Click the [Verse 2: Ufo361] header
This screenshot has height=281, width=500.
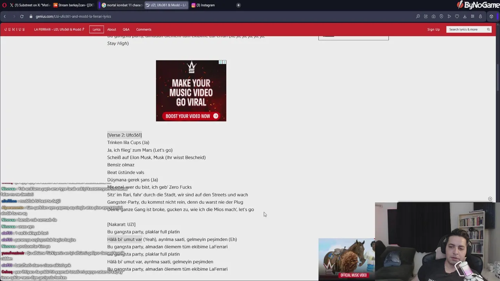(x=125, y=135)
